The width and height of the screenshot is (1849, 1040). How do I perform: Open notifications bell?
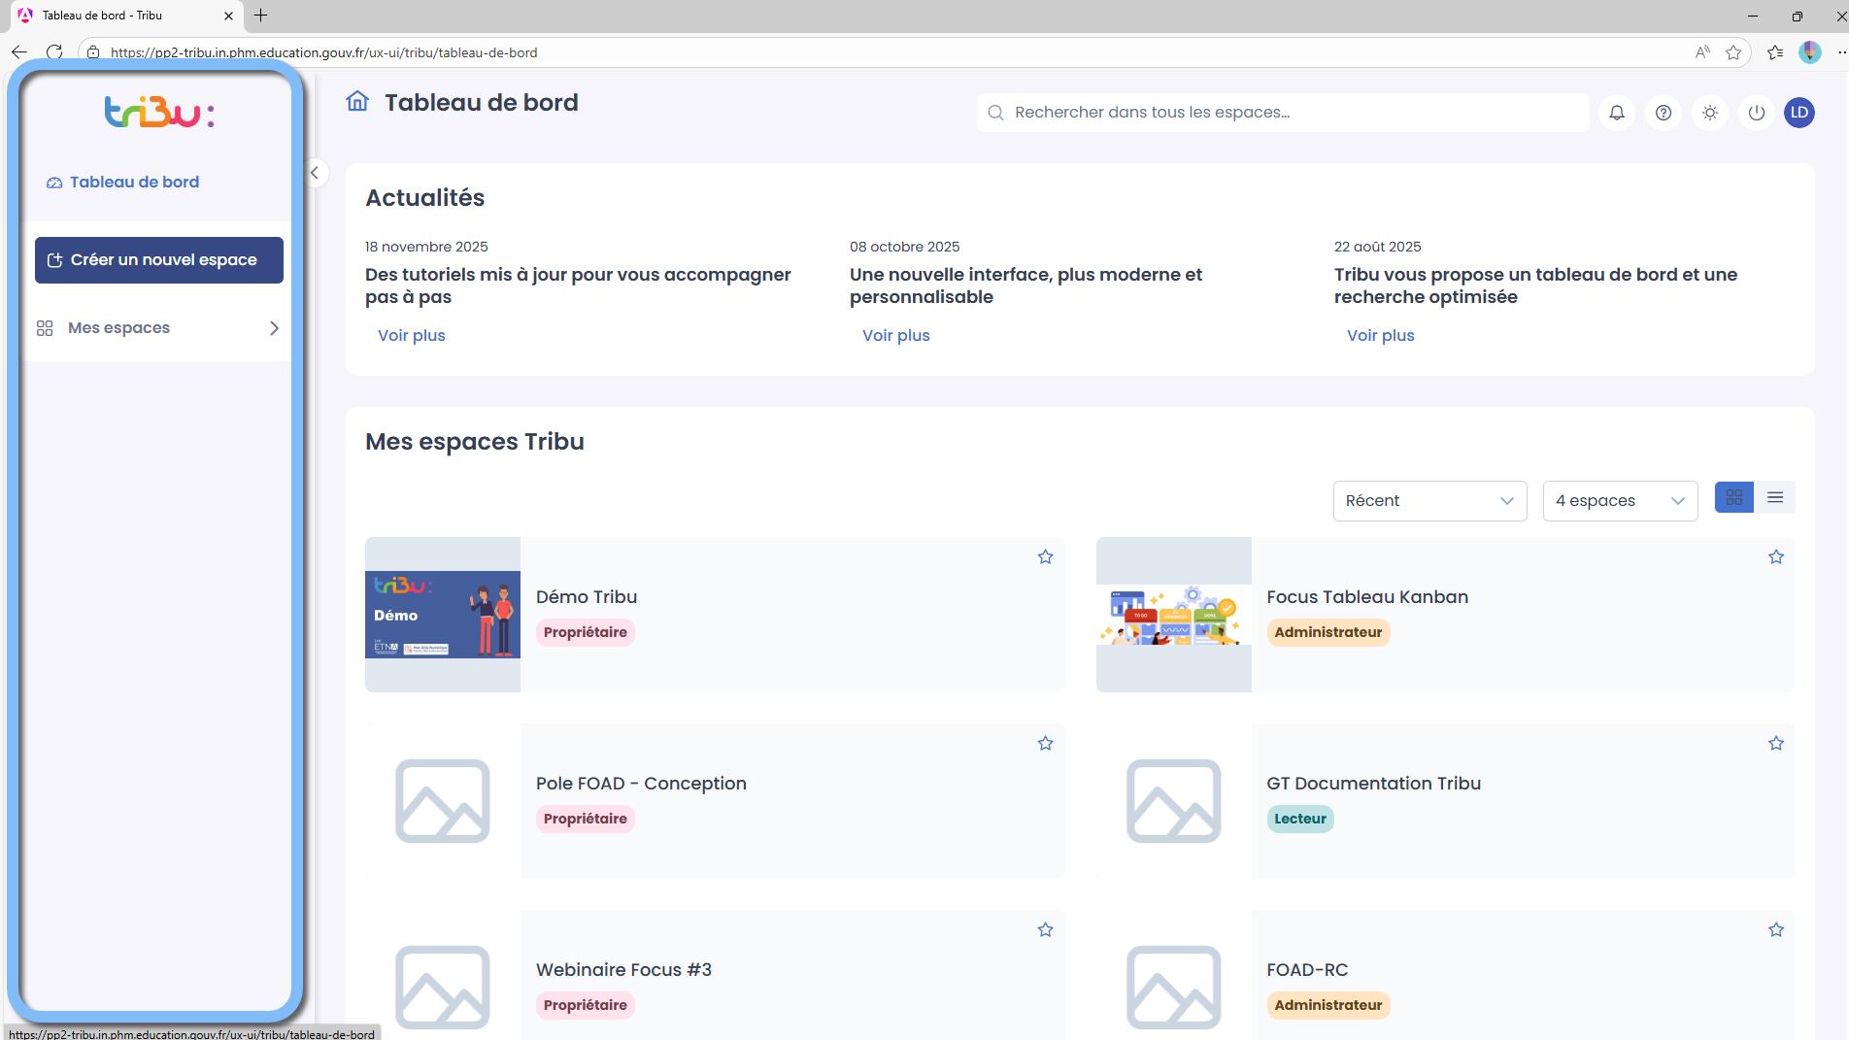pyautogui.click(x=1617, y=113)
